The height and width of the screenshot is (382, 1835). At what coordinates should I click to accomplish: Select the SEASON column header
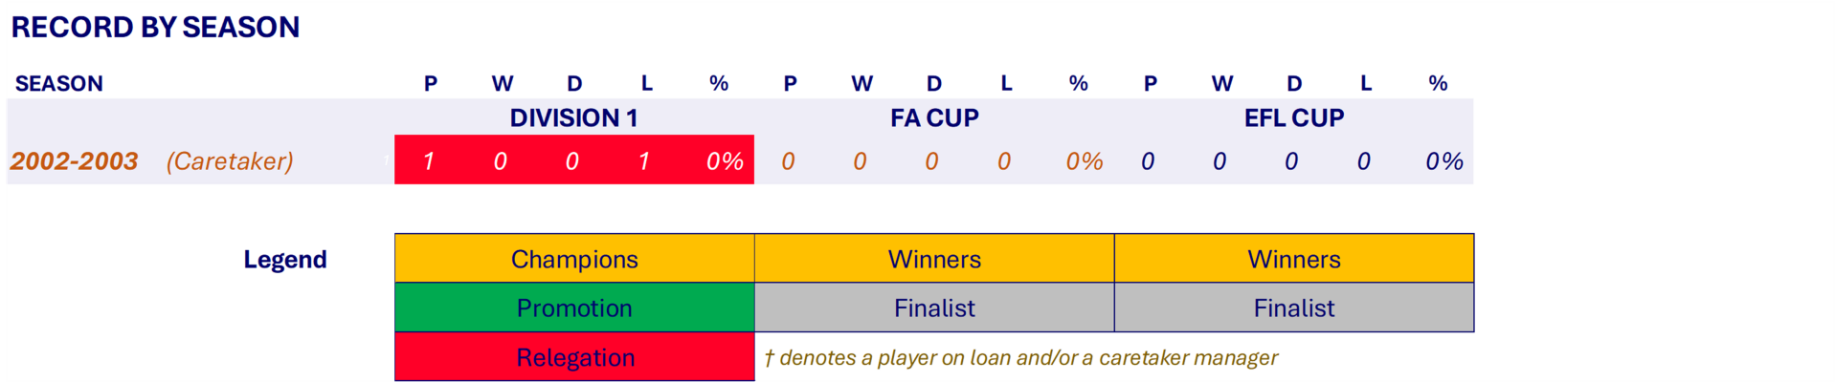pyautogui.click(x=59, y=84)
